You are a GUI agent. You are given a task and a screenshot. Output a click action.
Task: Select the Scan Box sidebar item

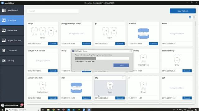(x=12, y=20)
